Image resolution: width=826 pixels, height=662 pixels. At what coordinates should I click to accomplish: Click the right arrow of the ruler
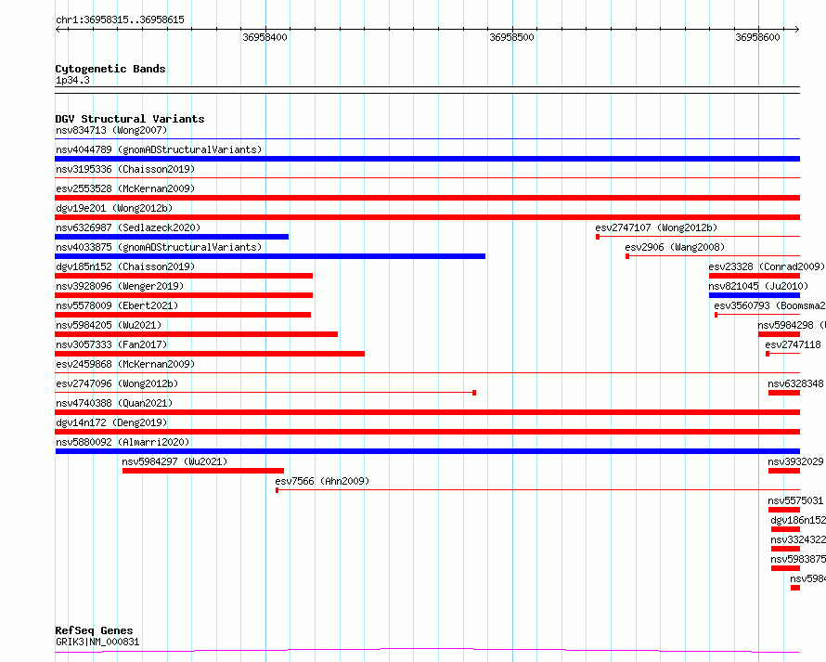(x=797, y=29)
